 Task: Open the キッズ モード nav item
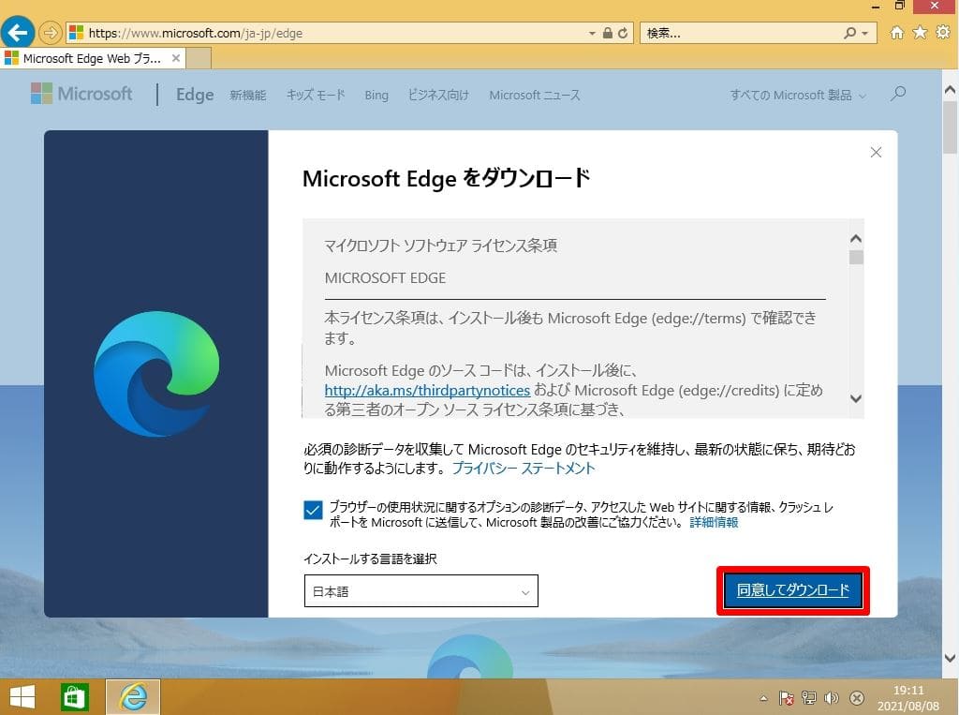click(316, 95)
